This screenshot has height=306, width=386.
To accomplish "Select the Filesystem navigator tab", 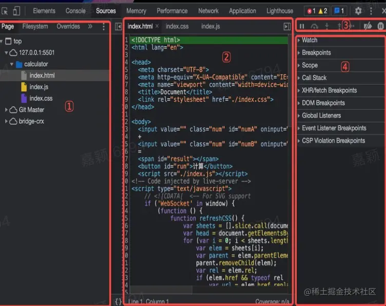I will tap(35, 27).
